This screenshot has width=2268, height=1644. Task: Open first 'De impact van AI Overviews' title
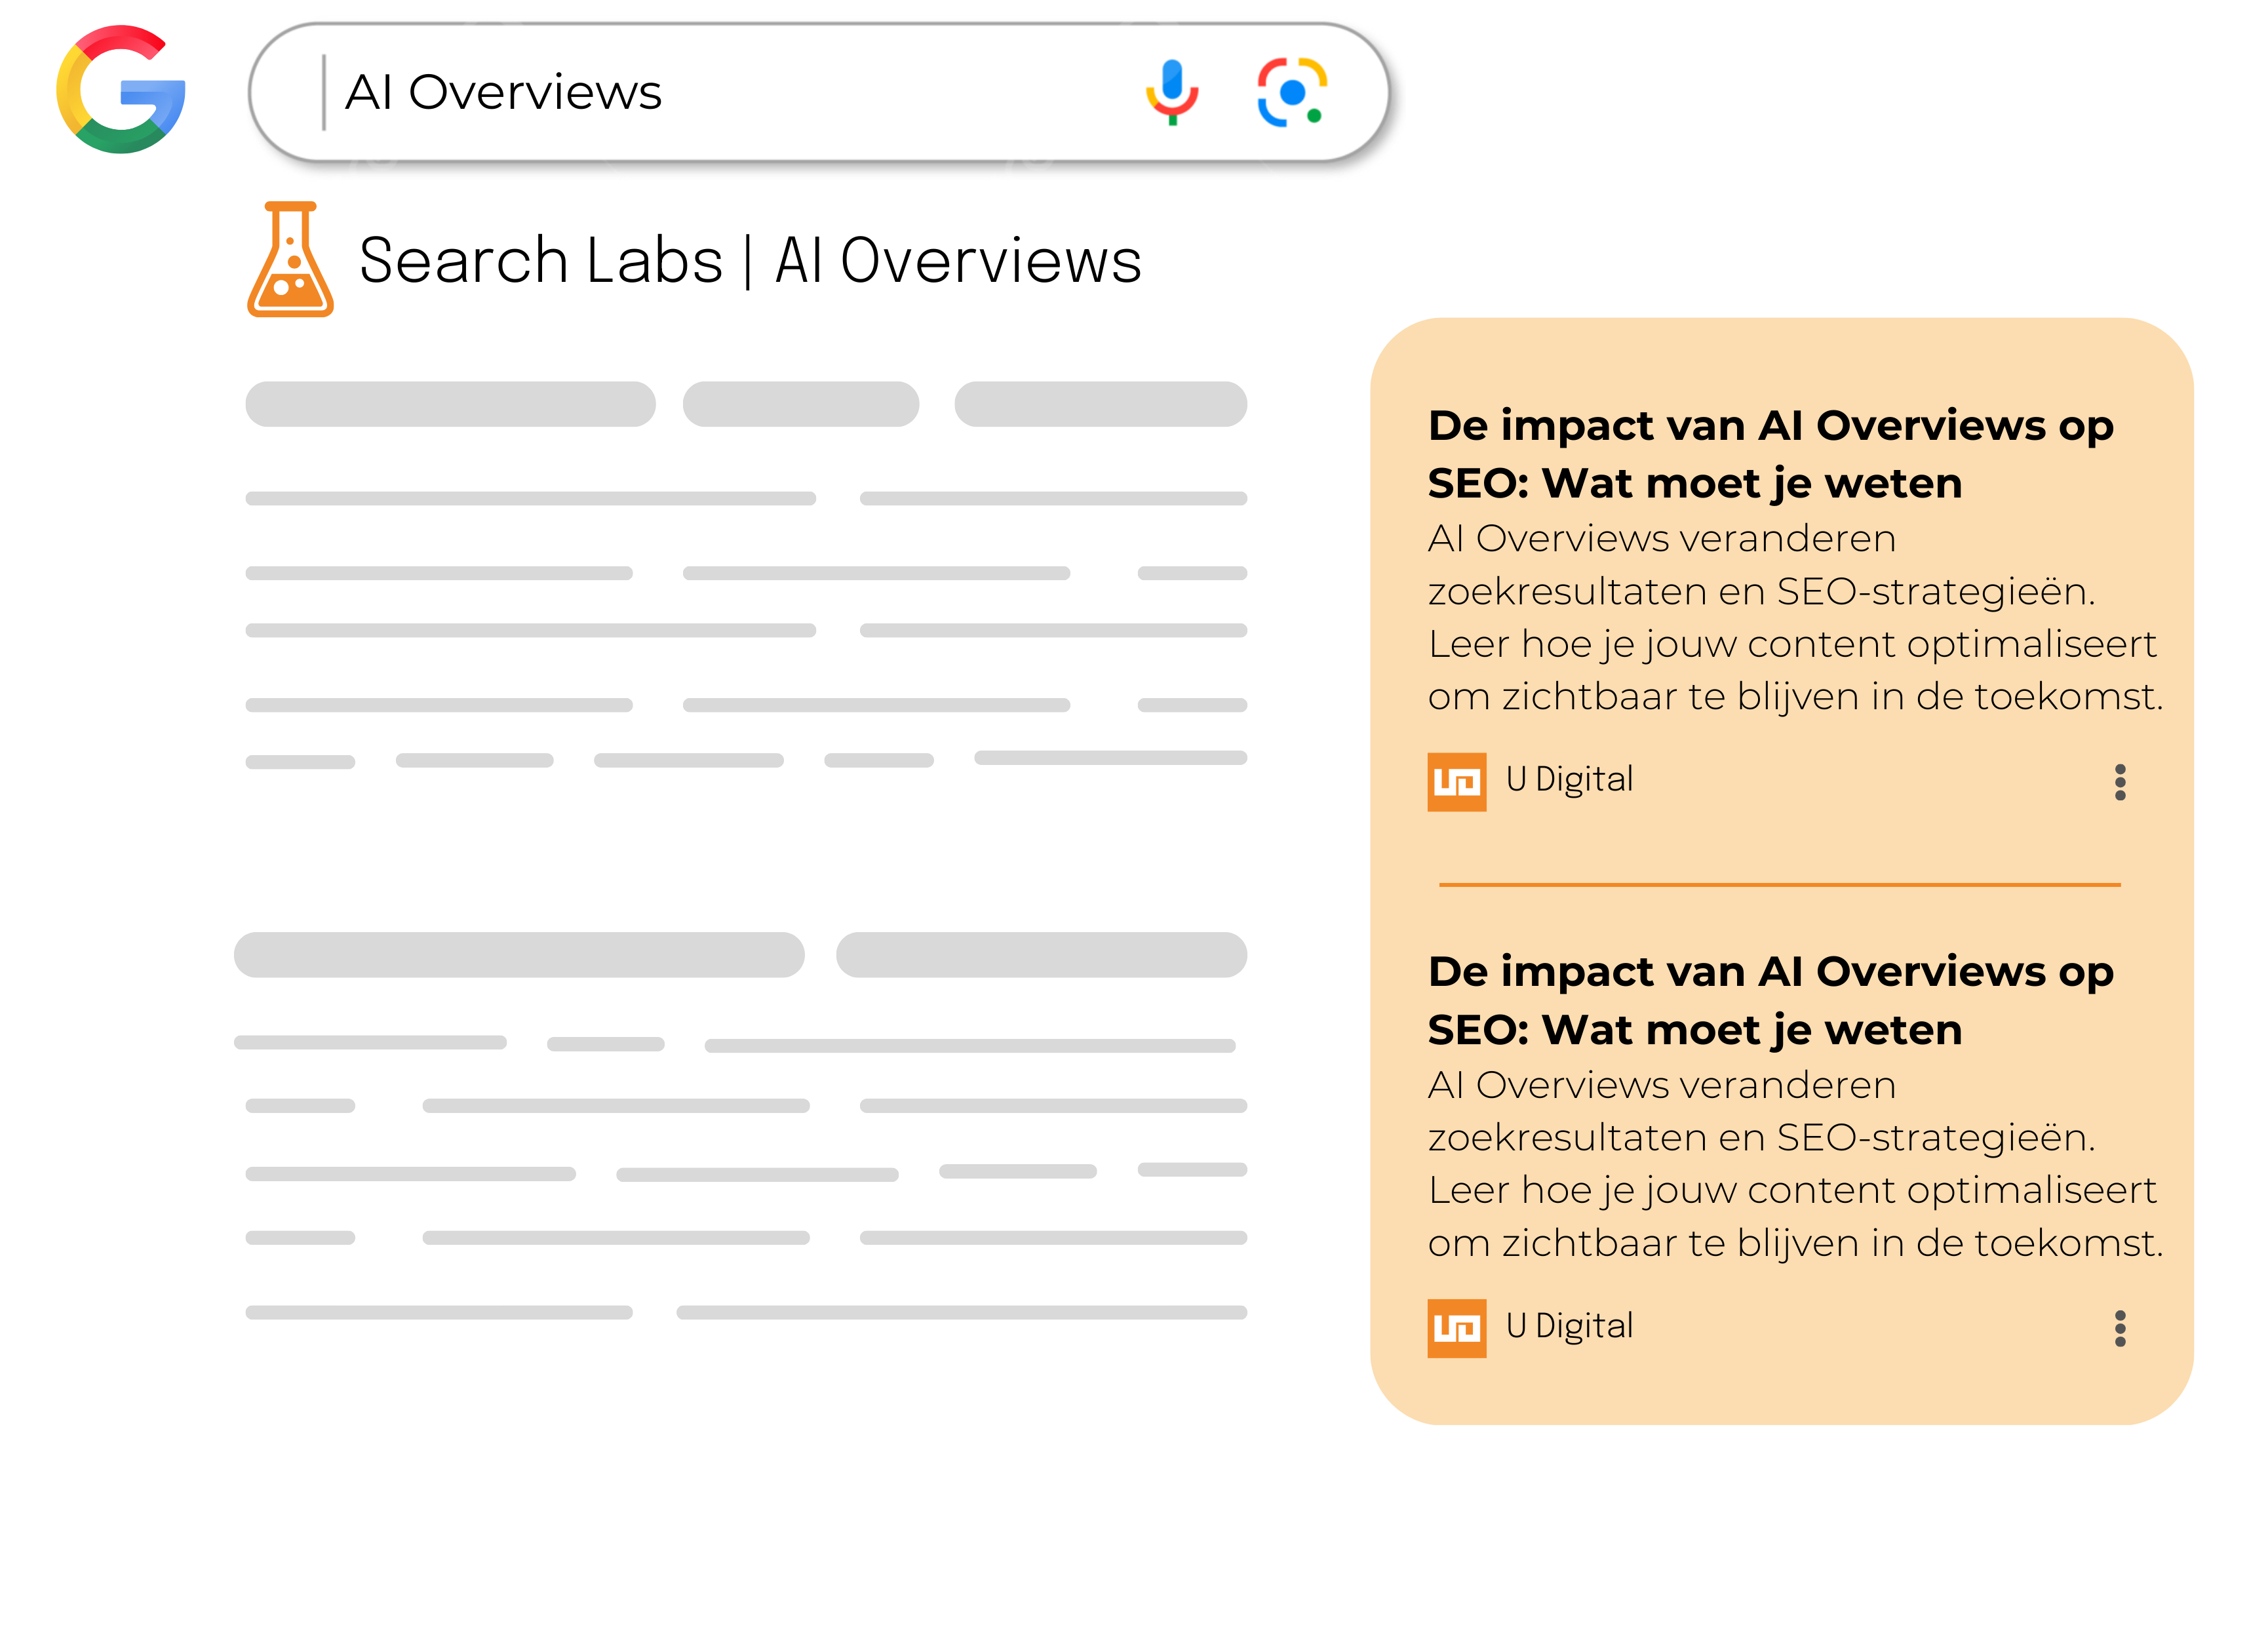[1770, 454]
